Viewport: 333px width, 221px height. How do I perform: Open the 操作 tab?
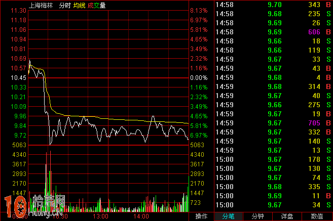201,216
